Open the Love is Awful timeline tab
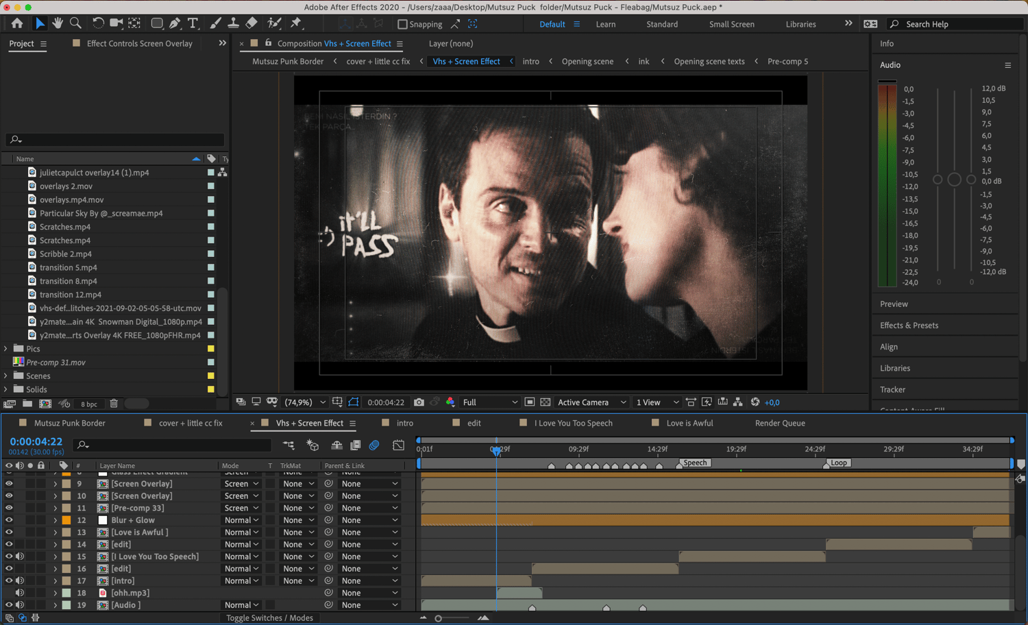Screen dimensions: 1028x625 tap(689, 424)
